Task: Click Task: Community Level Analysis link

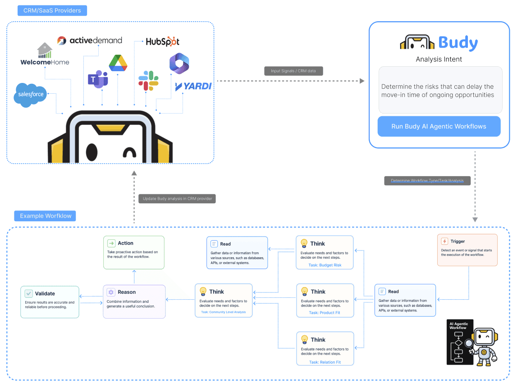Action: click(x=223, y=312)
